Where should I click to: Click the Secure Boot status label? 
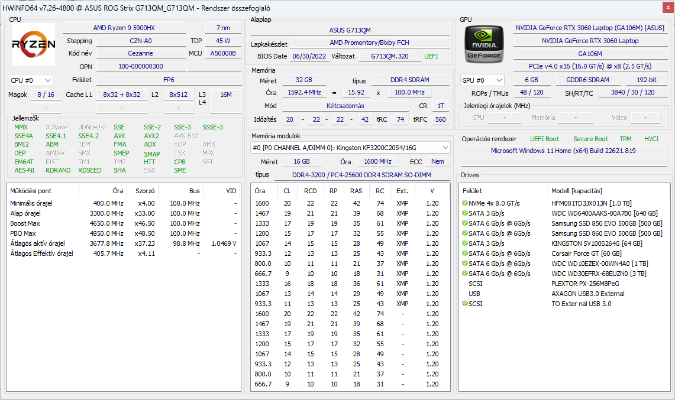pyautogui.click(x=590, y=139)
